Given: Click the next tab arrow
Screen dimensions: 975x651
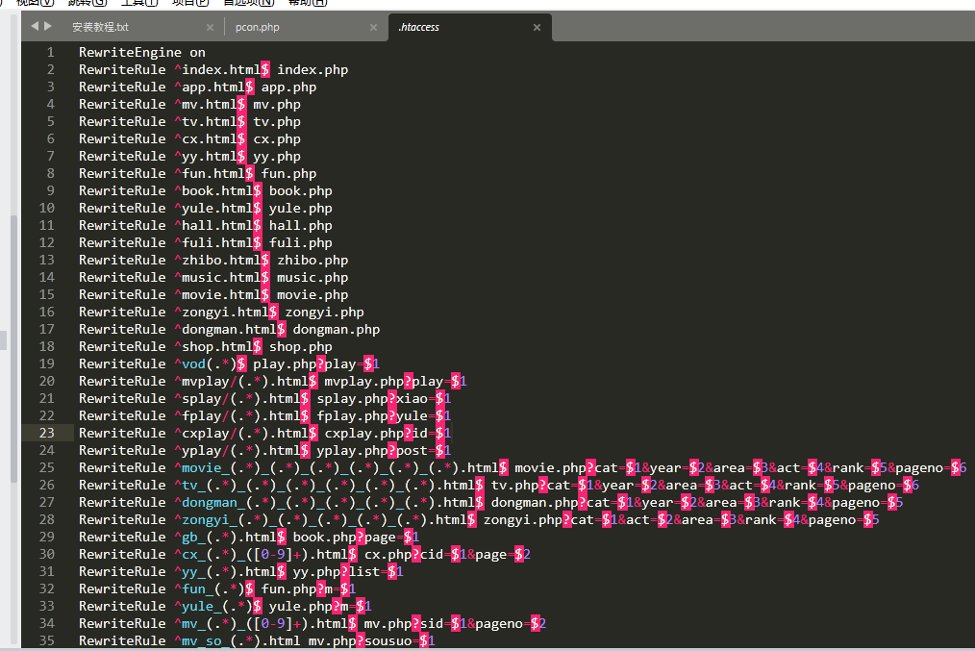Looking at the screenshot, I should coord(48,26).
